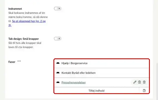The height and width of the screenshot is (100, 158).
Task: Enable Tab design: Små knapper switch
Action: tap(58, 39)
